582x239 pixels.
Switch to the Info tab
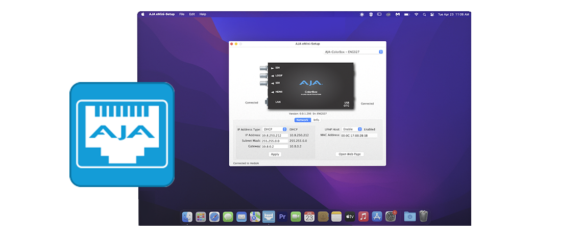[316, 120]
